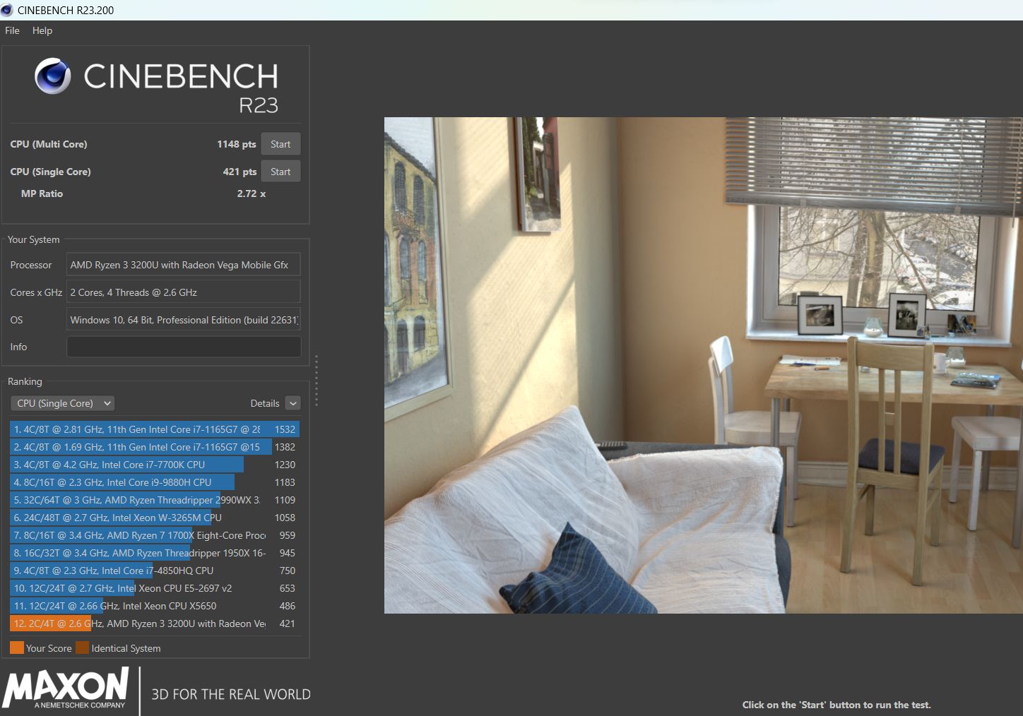Screen dimensions: 1023x716
Task: Click the CPU (Multi Core) label
Action: pyautogui.click(x=49, y=144)
